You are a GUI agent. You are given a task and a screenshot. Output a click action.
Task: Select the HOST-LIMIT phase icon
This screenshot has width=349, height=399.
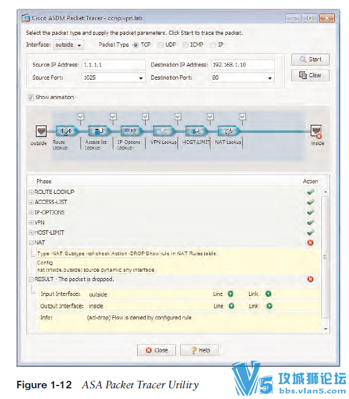(x=196, y=131)
